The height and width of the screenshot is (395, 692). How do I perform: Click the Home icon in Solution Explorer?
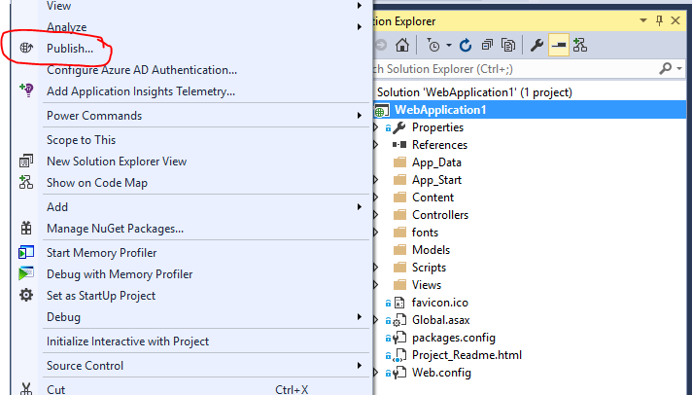[x=402, y=45]
